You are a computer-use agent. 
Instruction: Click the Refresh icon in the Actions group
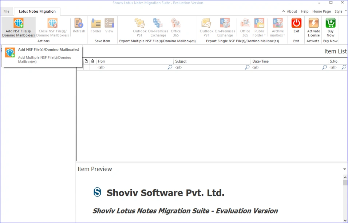tap(79, 23)
